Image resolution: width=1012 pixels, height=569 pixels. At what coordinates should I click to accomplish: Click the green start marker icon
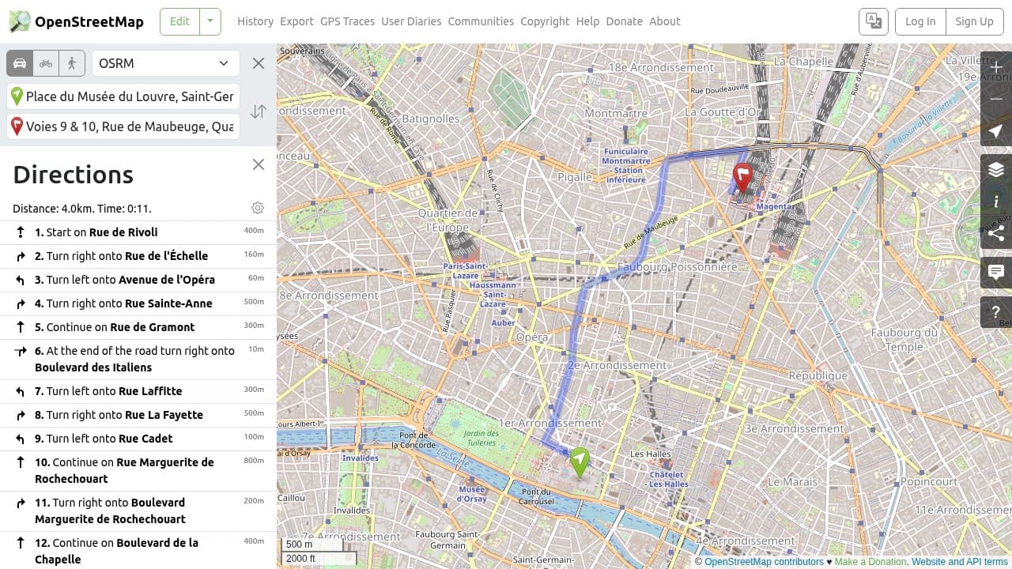17,96
